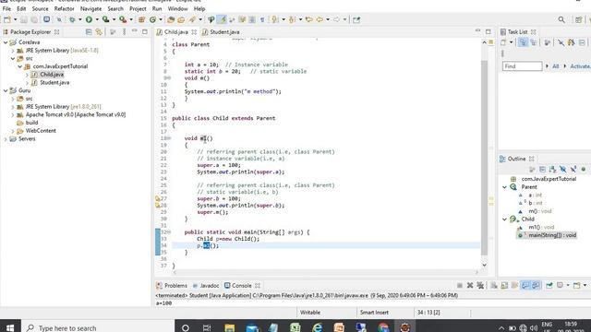Click the Activate link in Task List
Screen dimensions: 591x332
coord(580,66)
